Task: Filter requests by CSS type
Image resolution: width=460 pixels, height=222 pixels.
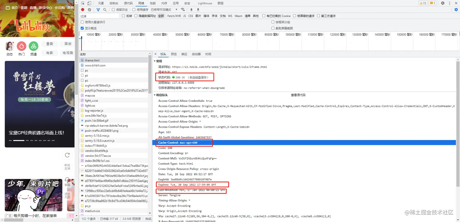Action: point(190,16)
